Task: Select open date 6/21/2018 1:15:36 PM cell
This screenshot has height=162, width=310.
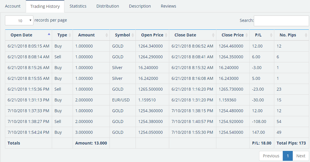Action: tap(29, 89)
